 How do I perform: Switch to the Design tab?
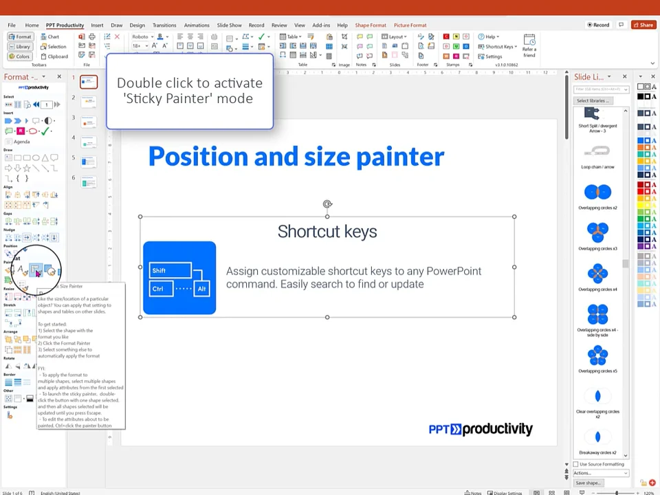pos(137,25)
